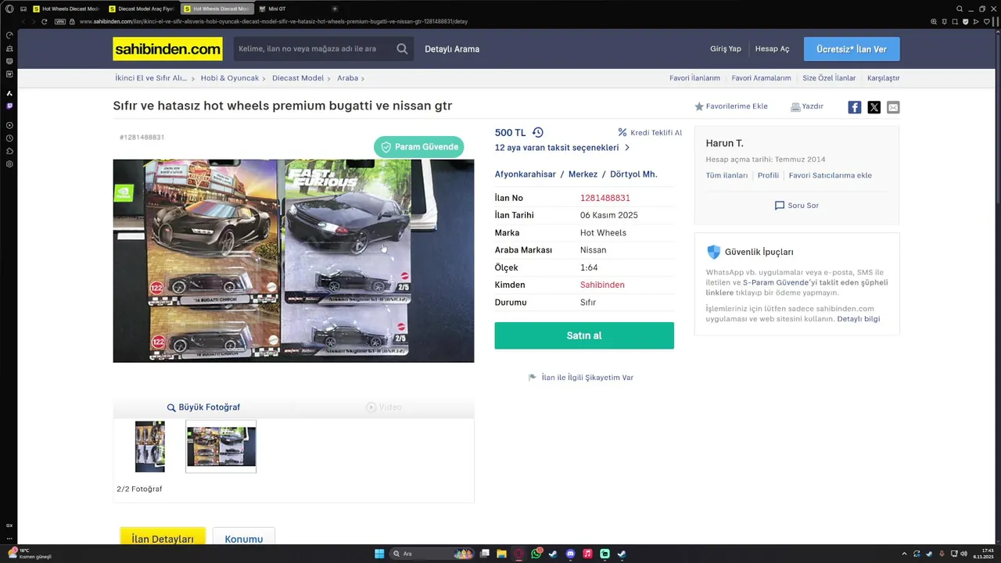Click Giriş Yap to log in
Screen dimensions: 1001x563
click(x=725, y=48)
